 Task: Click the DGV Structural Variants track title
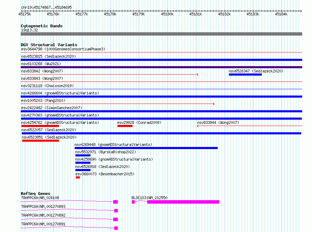point(49,45)
